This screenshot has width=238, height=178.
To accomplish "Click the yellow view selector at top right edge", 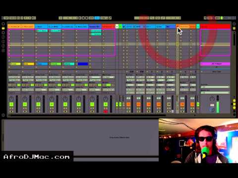I will tap(234, 28).
